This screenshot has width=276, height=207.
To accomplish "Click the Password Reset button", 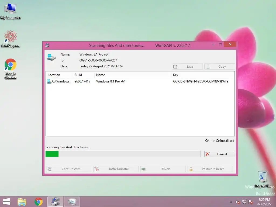I will 210,169.
